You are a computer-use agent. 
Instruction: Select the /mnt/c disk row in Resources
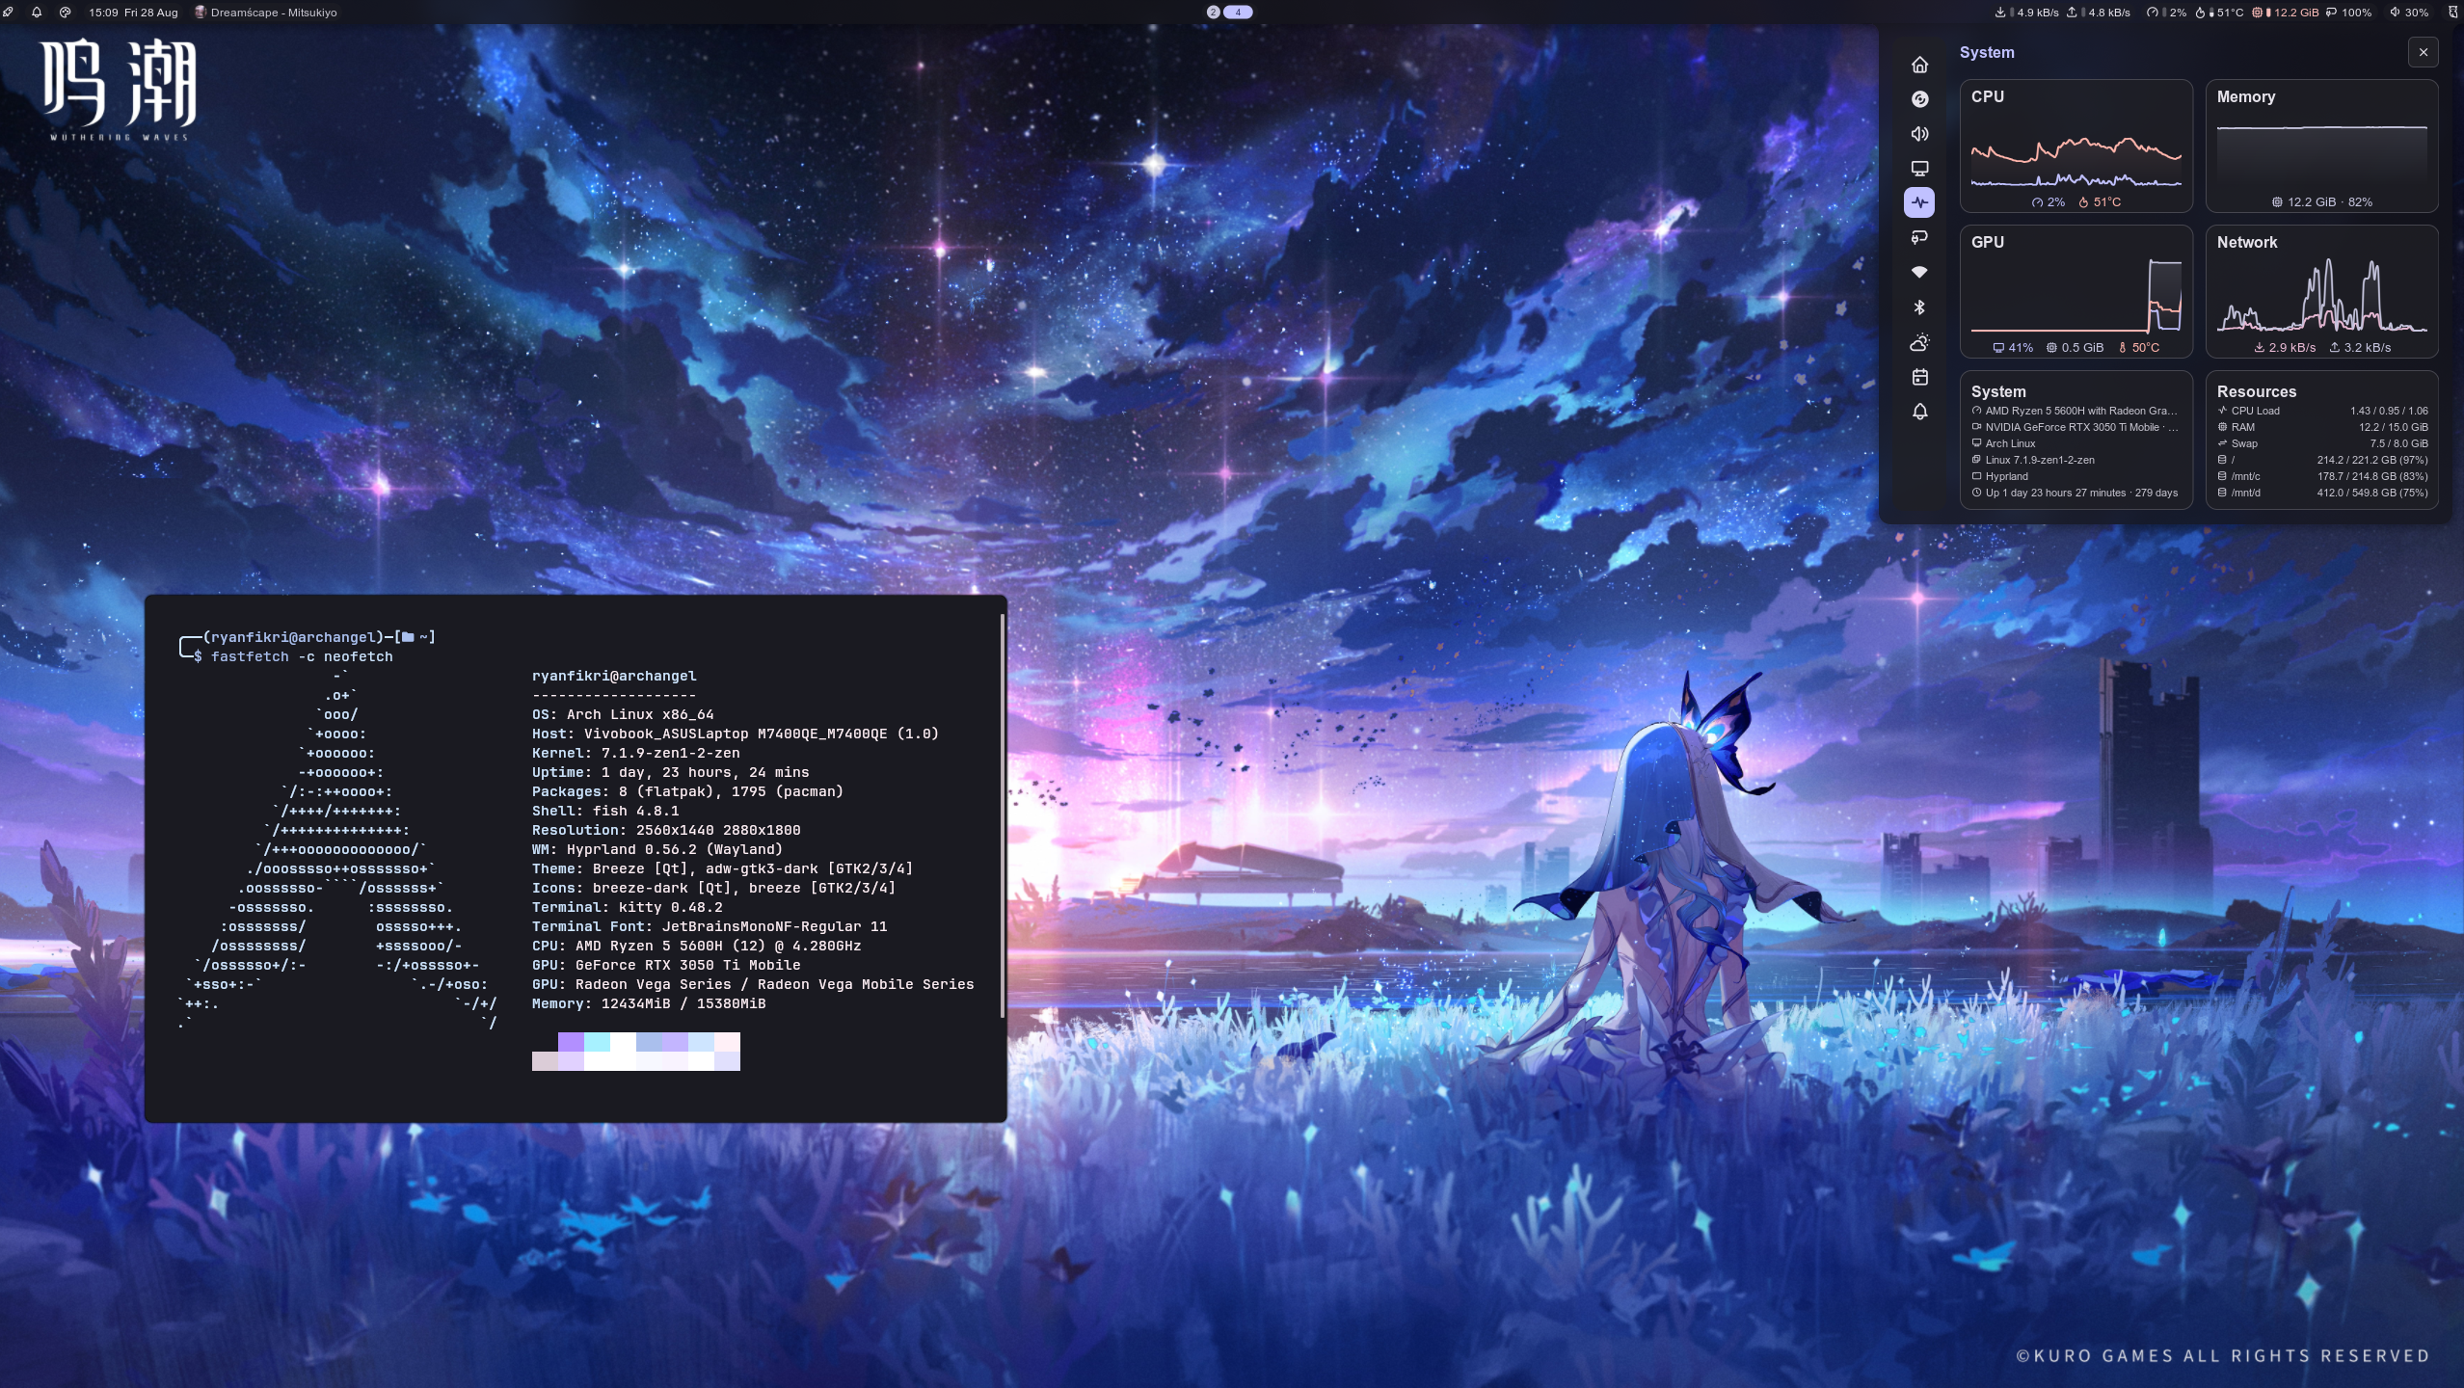[x=2322, y=476]
